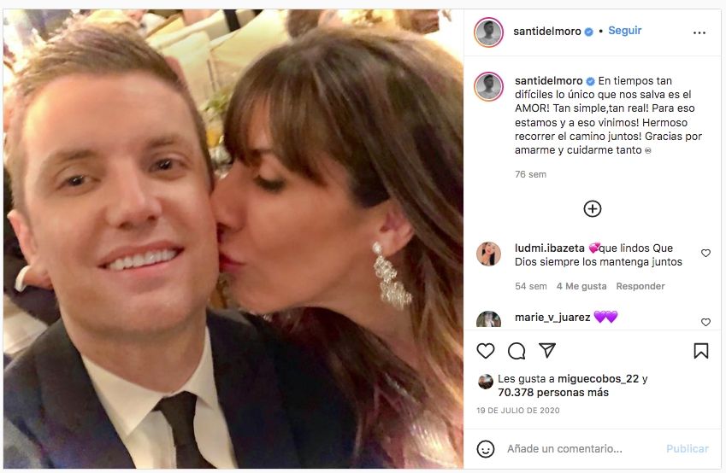View likes on ludmi.ibazeta's comment

click(581, 286)
